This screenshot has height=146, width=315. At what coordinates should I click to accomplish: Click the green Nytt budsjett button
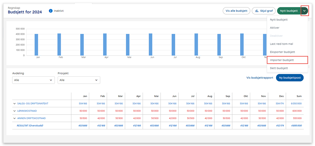point(288,11)
